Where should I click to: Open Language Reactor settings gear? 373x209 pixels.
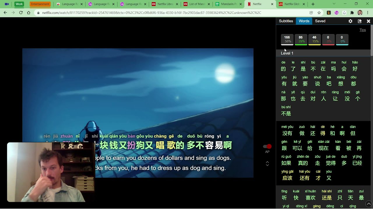pos(350,21)
